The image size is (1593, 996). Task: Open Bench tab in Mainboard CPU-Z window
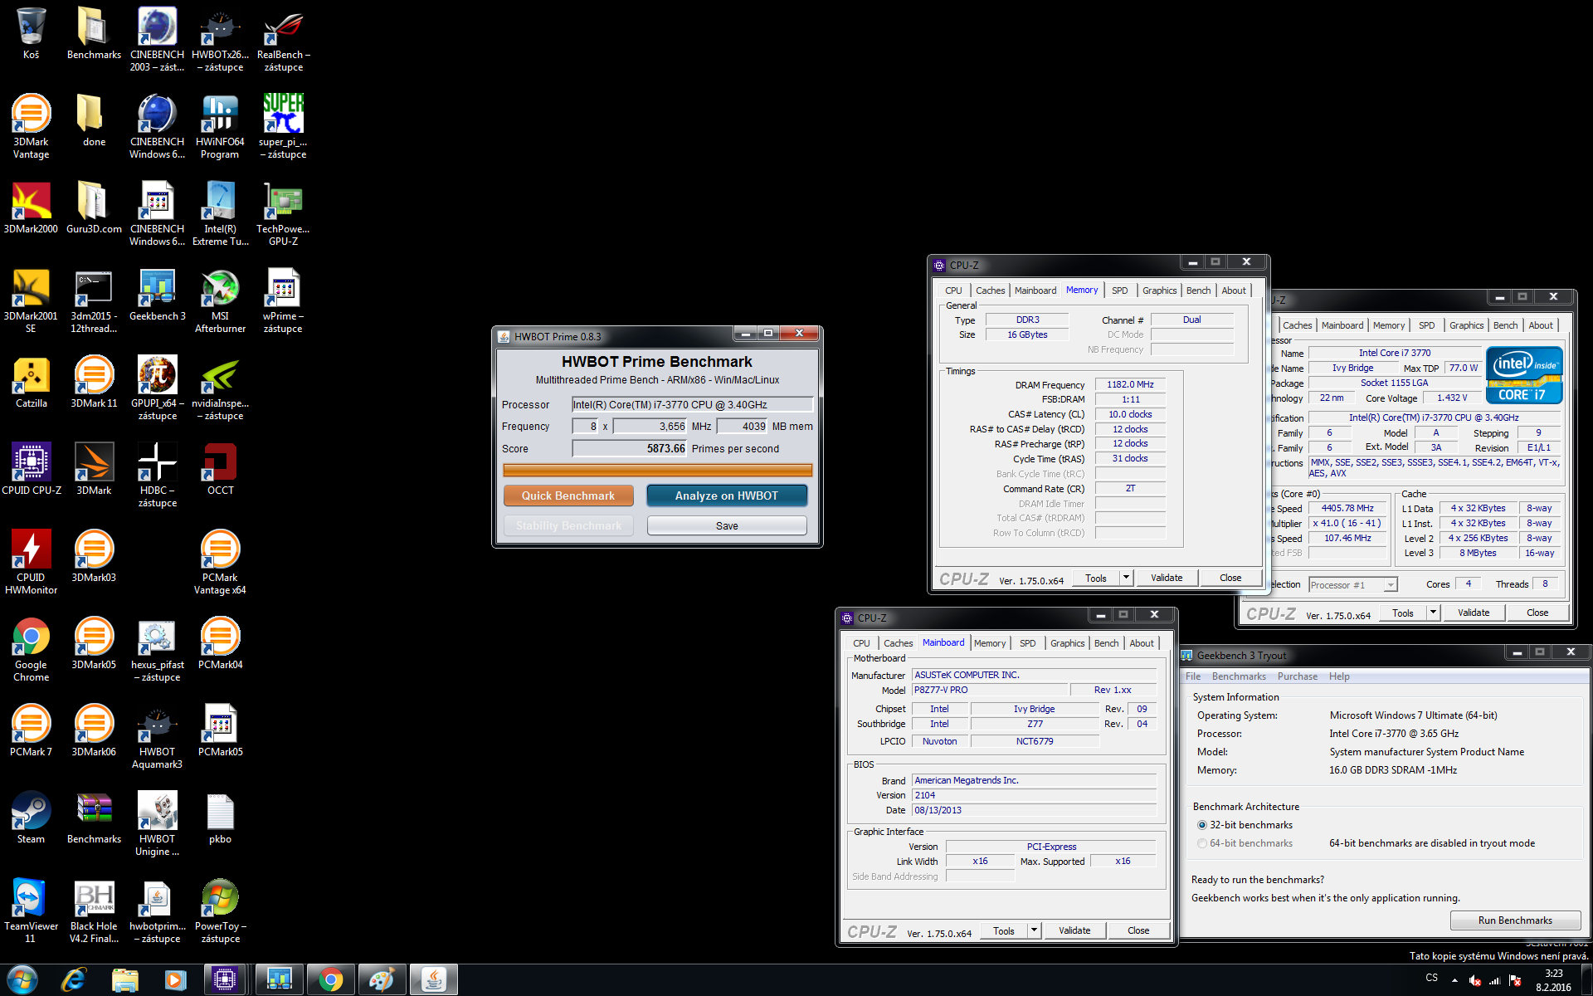[1106, 643]
